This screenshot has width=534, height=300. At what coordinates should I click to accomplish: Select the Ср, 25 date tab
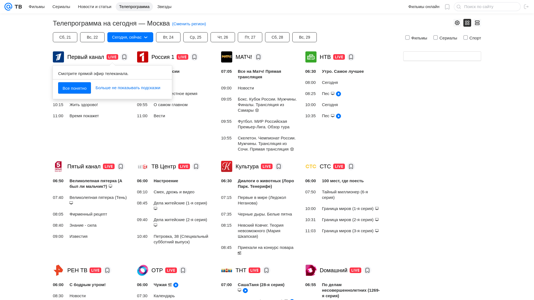196,37
